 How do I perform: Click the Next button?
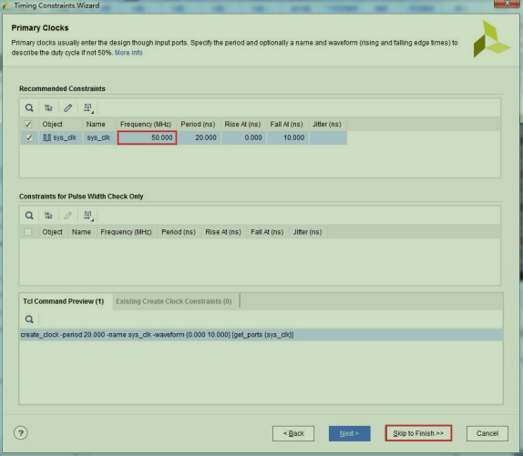coord(349,433)
